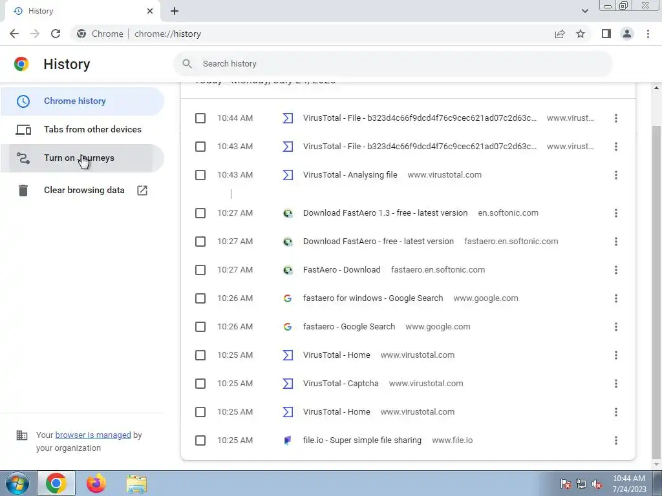This screenshot has width=662, height=496.
Task: Close the History tab
Action: (150, 11)
